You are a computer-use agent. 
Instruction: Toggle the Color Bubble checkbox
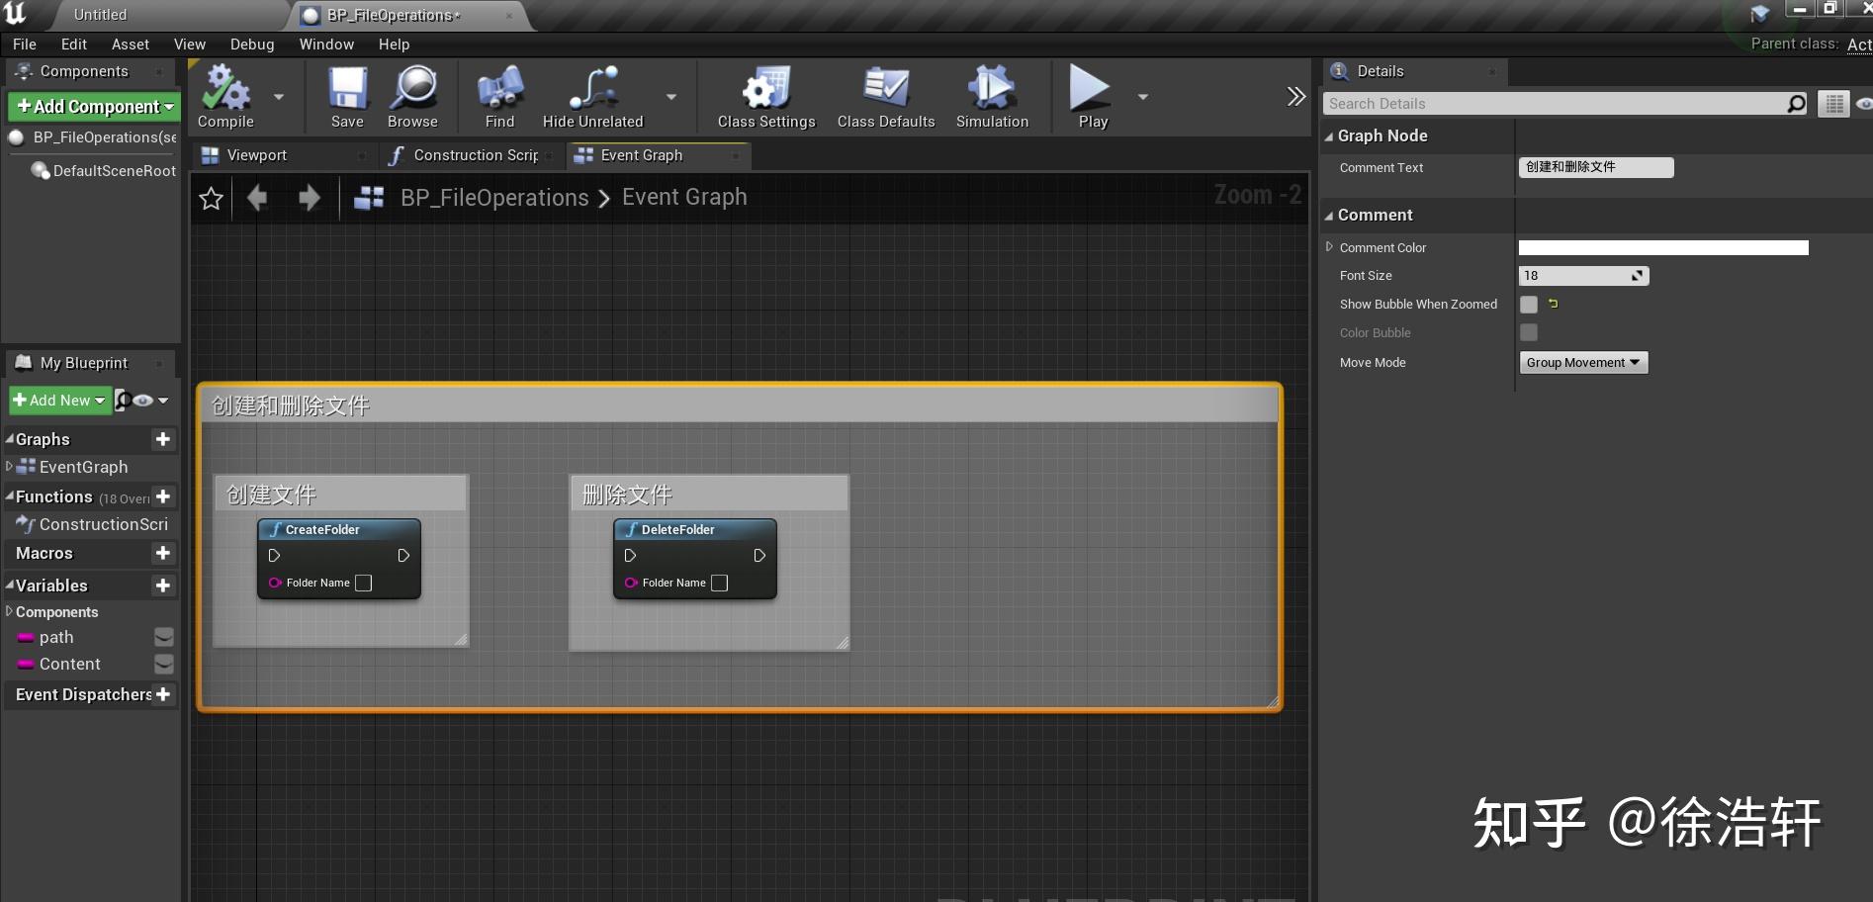coord(1529,332)
